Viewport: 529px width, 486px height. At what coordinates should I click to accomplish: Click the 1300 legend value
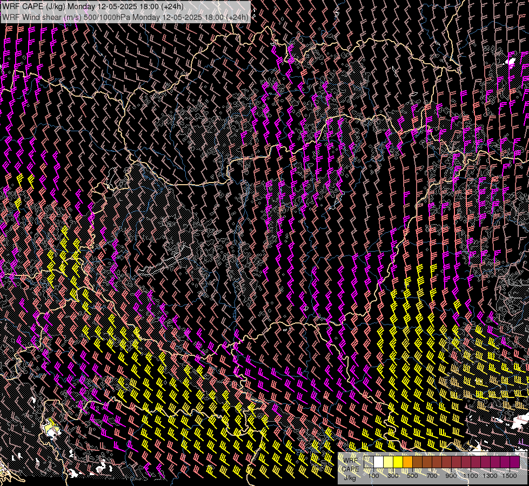(x=490, y=476)
